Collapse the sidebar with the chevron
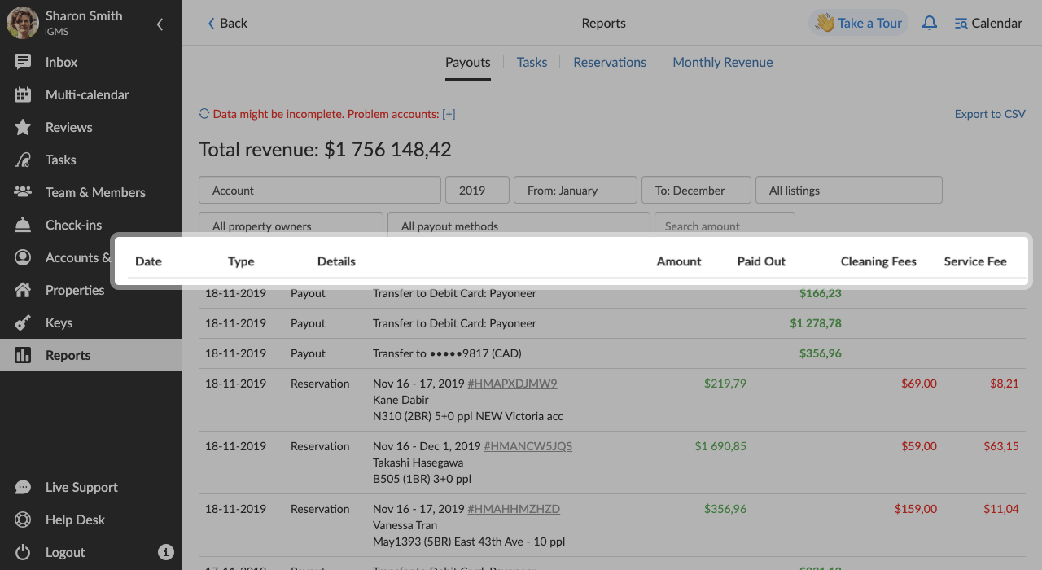 point(160,24)
